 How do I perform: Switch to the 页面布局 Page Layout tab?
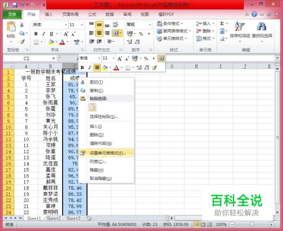pos(70,14)
